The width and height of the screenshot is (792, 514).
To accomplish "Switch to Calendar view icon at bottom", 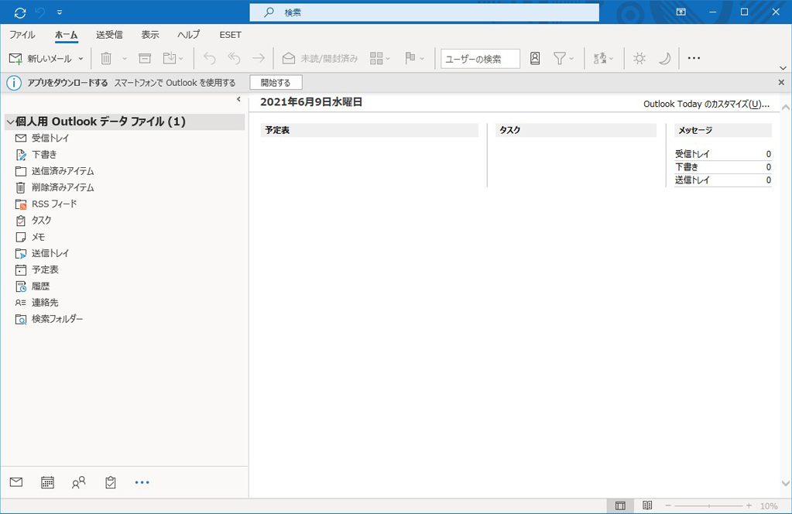I will point(47,482).
